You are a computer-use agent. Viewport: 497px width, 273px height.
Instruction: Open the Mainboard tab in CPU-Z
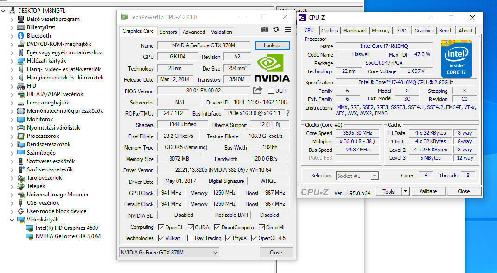click(x=355, y=31)
